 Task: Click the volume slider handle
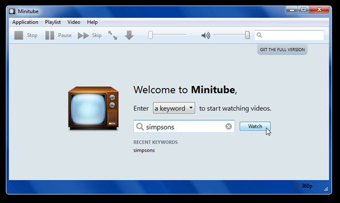pyautogui.click(x=247, y=35)
